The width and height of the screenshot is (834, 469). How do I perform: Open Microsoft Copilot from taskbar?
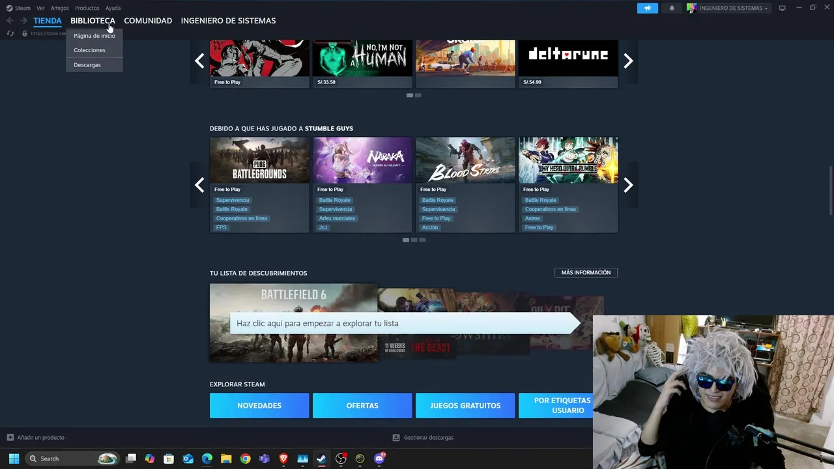click(x=150, y=459)
